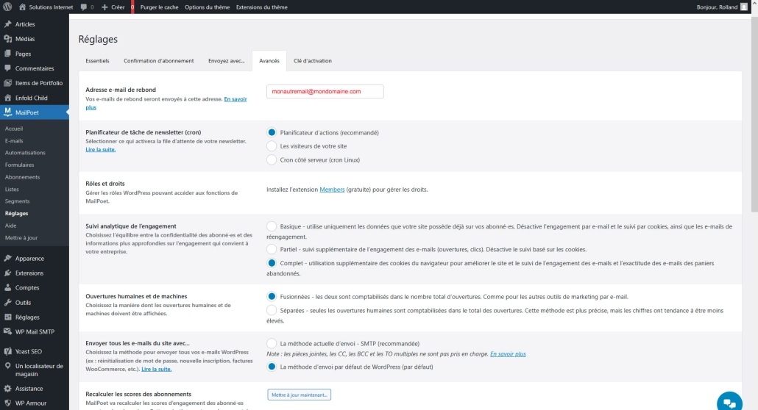Image resolution: width=758 pixels, height=410 pixels.
Task: Open MailPoet Listes submenu item
Action: tap(12, 190)
